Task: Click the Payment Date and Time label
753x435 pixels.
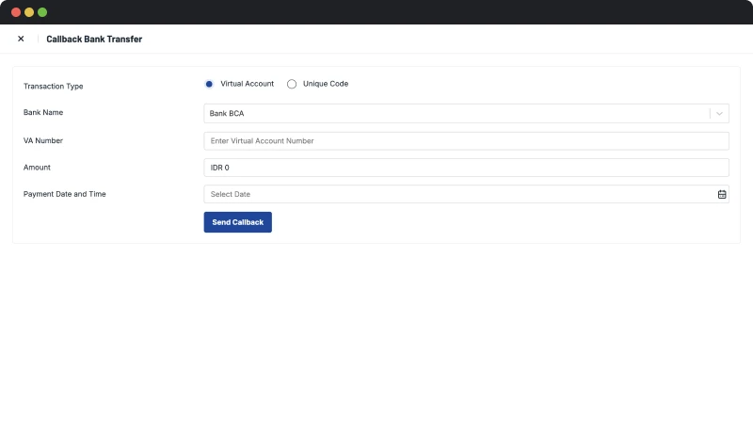Action: point(65,194)
